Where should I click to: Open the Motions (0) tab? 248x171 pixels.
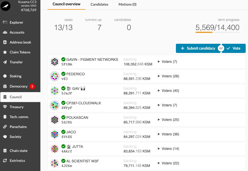click(x=128, y=4)
